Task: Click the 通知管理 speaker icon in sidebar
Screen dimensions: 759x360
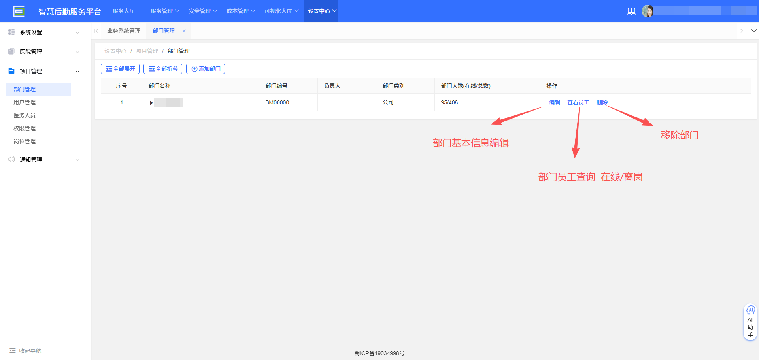Action: click(11, 159)
